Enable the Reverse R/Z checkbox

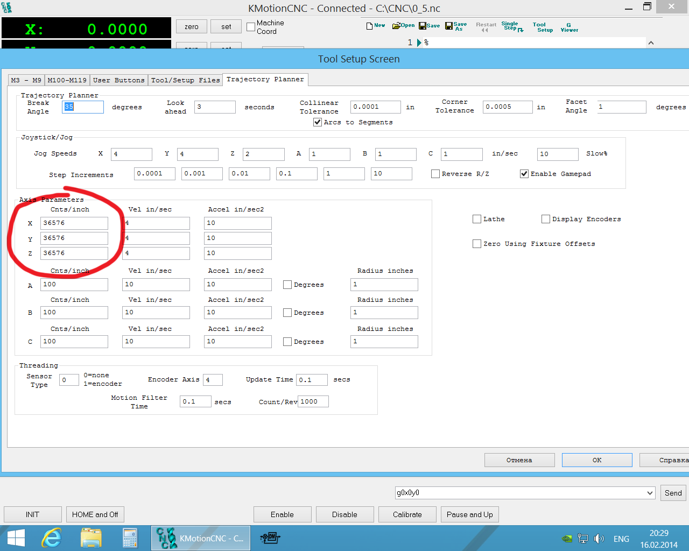pos(435,174)
